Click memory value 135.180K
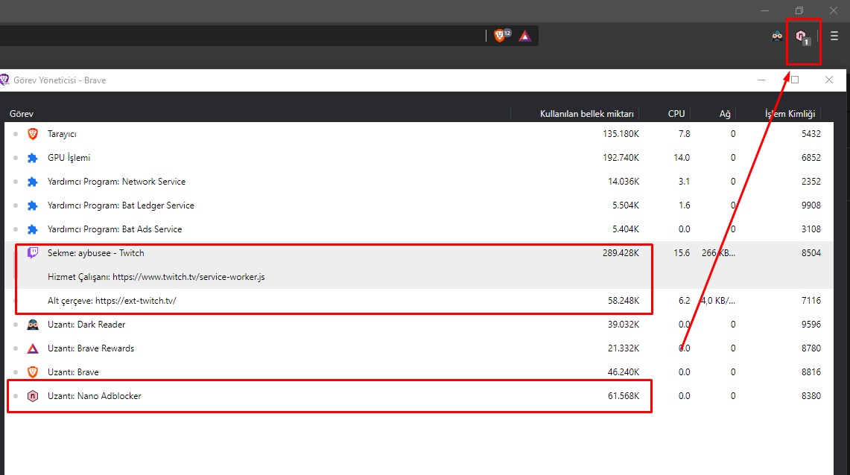 pos(621,134)
